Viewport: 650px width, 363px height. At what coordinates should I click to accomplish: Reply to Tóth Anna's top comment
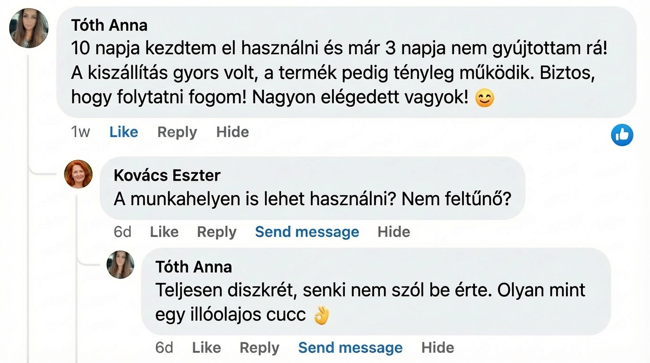coord(177,132)
